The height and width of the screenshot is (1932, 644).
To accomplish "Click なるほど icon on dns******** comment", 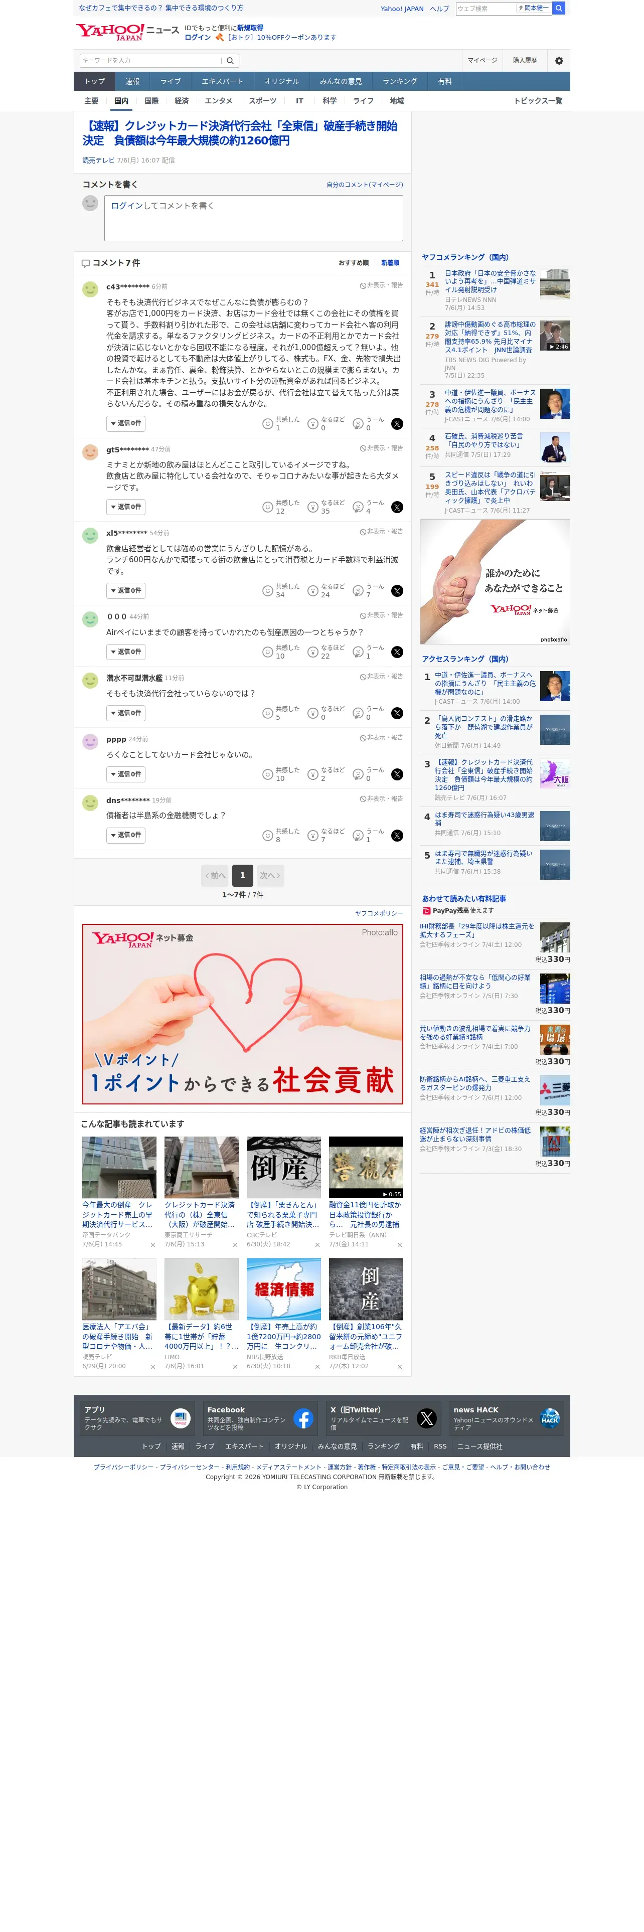I will [x=312, y=836].
